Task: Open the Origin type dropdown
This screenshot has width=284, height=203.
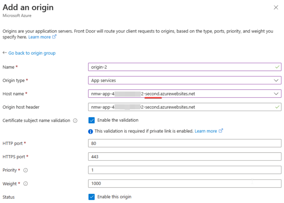Action: pyautogui.click(x=185, y=80)
